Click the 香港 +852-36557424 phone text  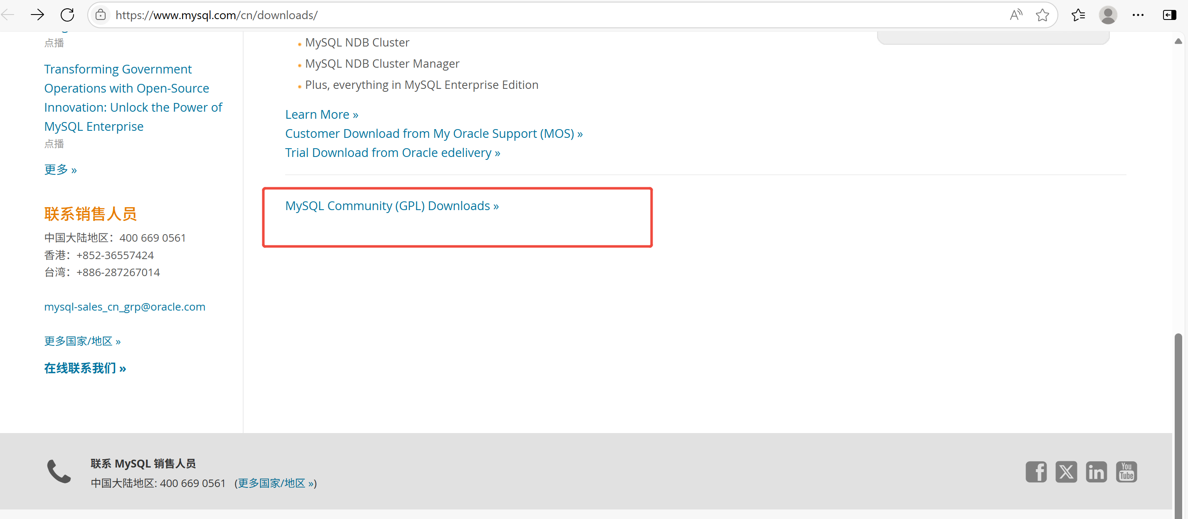(99, 255)
